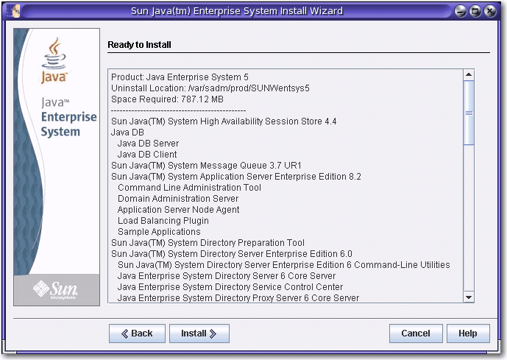This screenshot has height=360, width=507.
Task: Click the window title text
Action: pyautogui.click(x=237, y=11)
